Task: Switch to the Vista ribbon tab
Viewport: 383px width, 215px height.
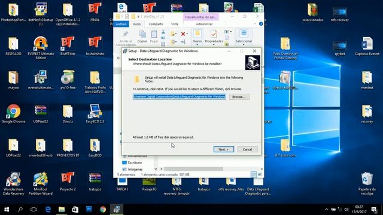Action: coord(175,24)
